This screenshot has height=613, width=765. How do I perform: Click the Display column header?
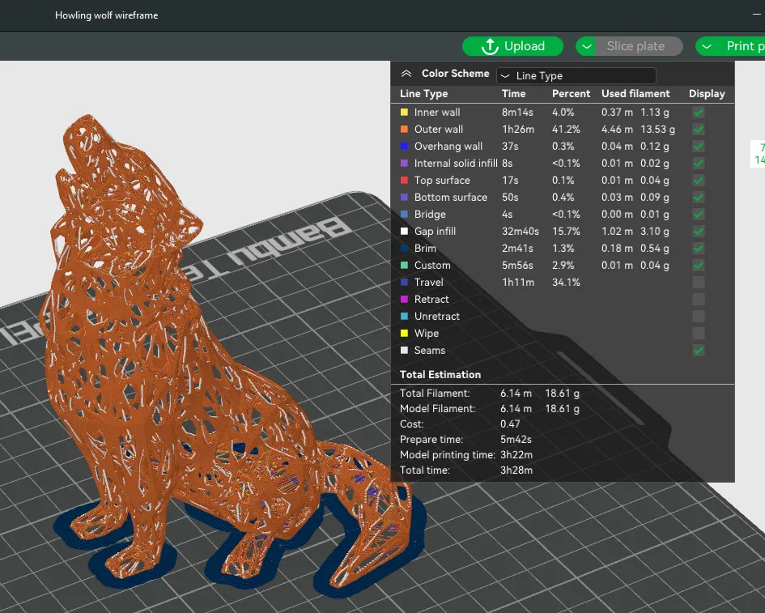click(x=707, y=94)
